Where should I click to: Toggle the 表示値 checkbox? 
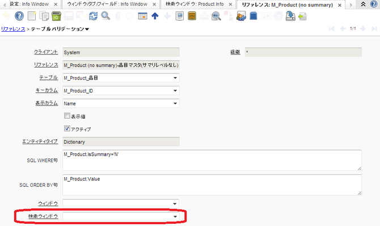pyautogui.click(x=67, y=116)
